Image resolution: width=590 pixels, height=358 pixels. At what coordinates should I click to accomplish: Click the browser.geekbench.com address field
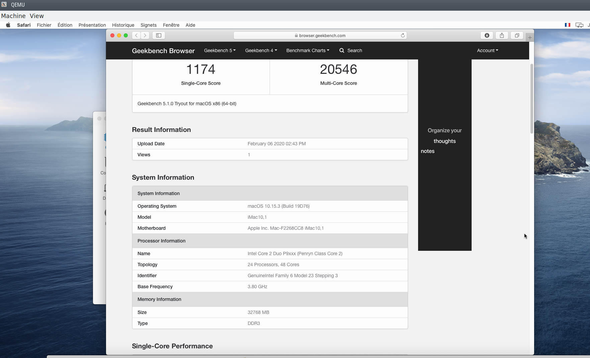coord(320,35)
